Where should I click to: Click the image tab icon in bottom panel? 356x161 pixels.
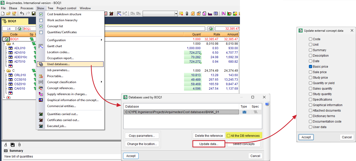[13, 145]
